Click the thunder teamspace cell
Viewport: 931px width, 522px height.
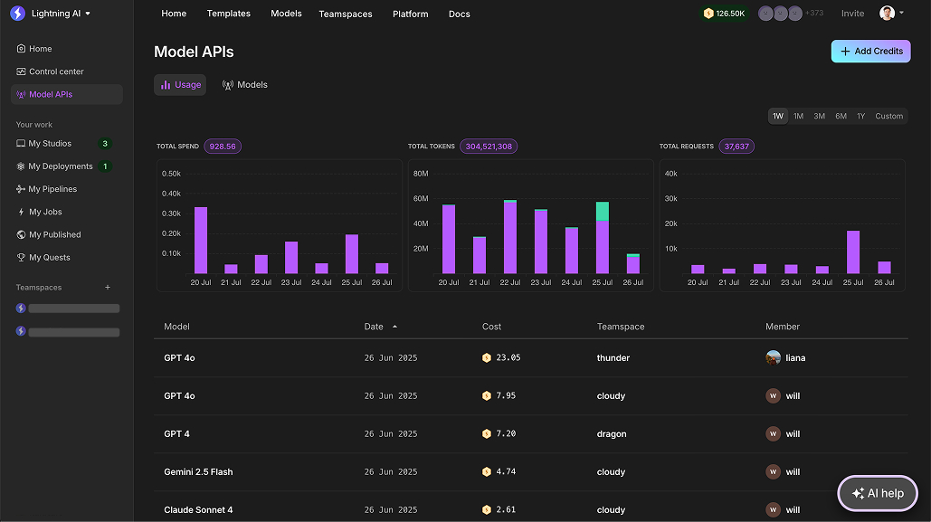[x=613, y=358]
